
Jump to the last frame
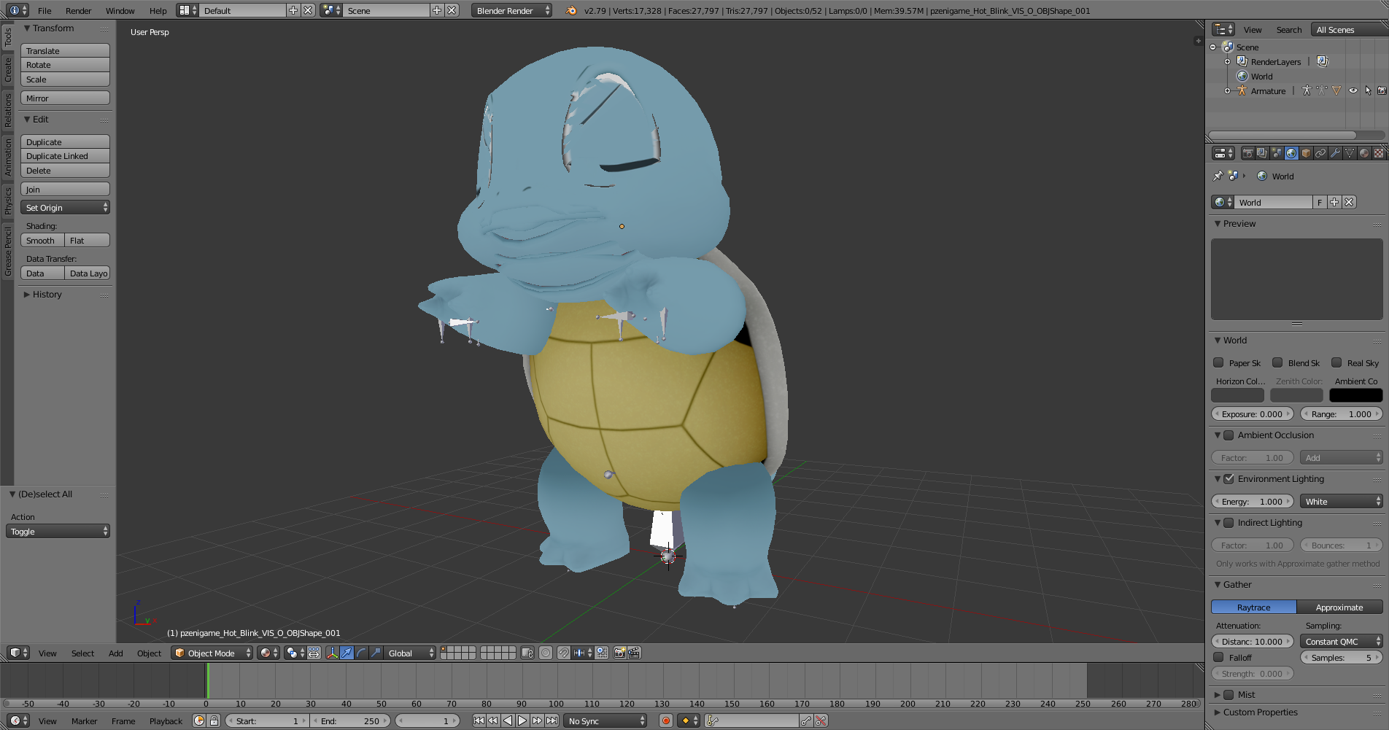tap(552, 721)
